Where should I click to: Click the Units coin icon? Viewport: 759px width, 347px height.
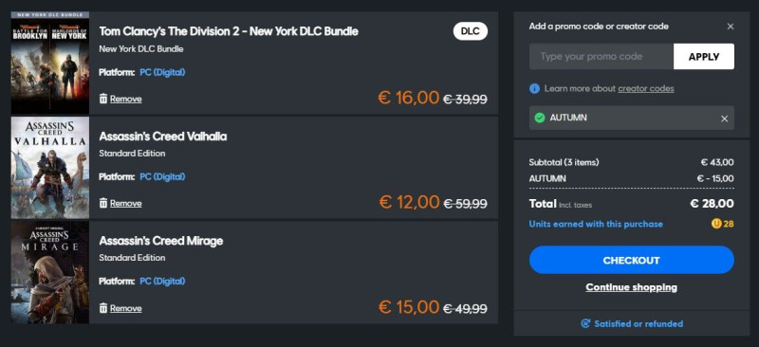pos(716,224)
